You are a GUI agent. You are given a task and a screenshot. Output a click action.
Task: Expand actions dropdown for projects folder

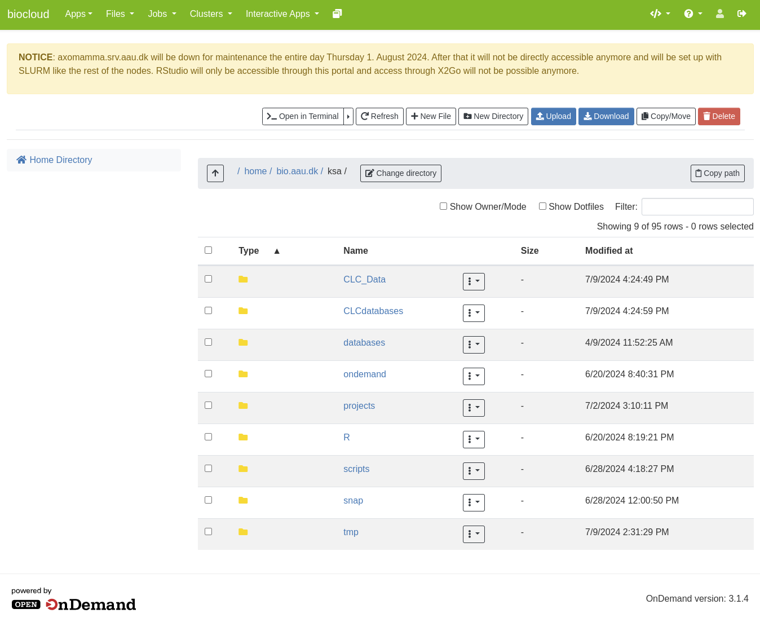pos(474,408)
